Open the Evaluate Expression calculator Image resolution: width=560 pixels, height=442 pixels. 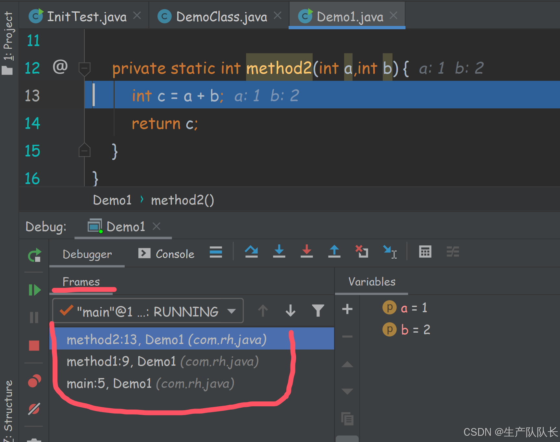pyautogui.click(x=425, y=252)
